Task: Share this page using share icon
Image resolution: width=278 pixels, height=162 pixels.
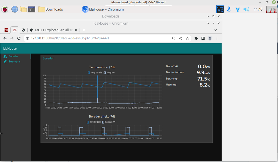Action: pyautogui.click(x=180, y=38)
